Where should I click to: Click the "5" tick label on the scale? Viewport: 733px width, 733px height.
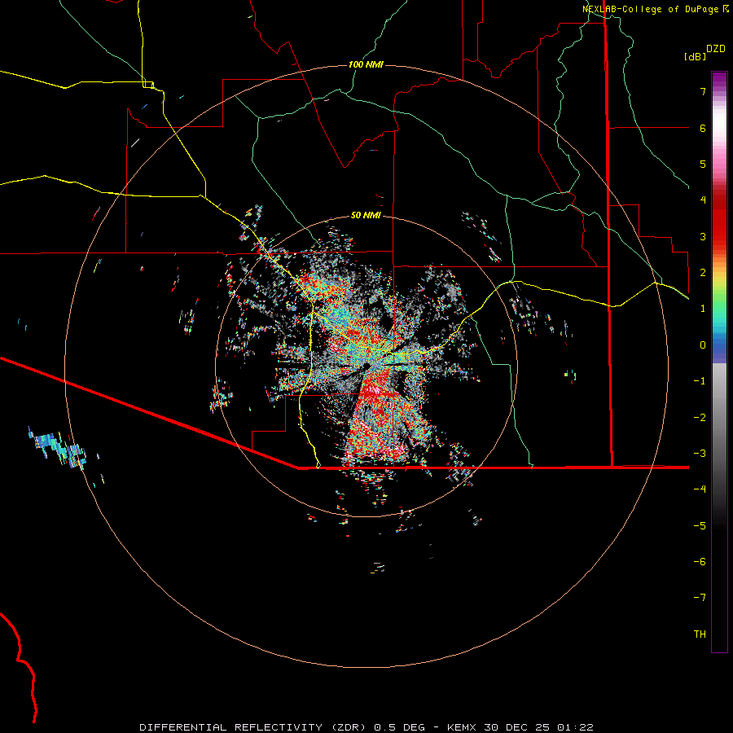[x=703, y=164]
